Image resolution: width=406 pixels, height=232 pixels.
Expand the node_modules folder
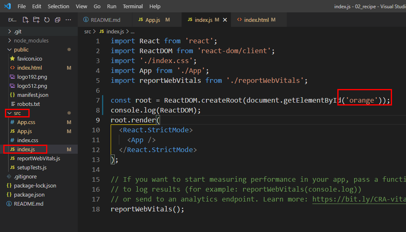pyautogui.click(x=39, y=40)
